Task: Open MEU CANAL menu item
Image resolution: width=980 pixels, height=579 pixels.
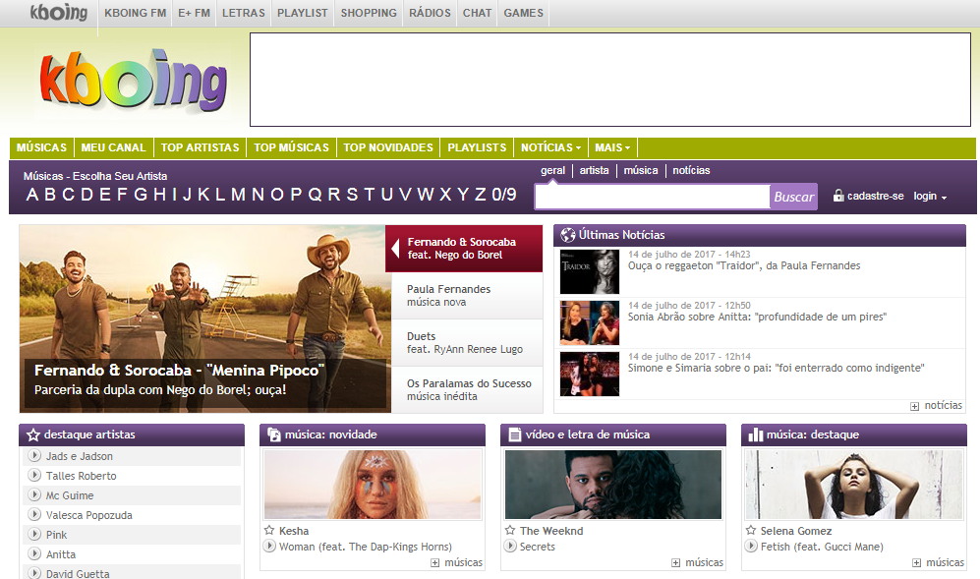Action: point(113,147)
